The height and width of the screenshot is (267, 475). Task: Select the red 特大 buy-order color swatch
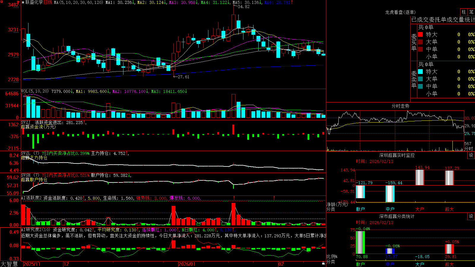click(420, 34)
